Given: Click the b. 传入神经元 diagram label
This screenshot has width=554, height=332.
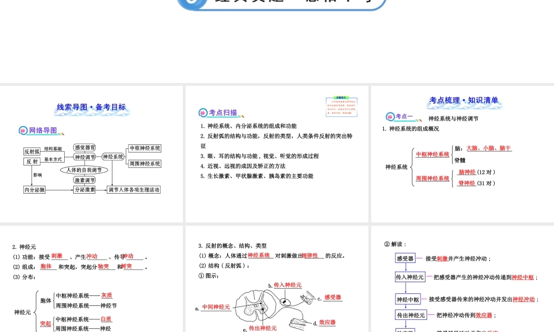Looking at the screenshot, I should pyautogui.click(x=285, y=285).
